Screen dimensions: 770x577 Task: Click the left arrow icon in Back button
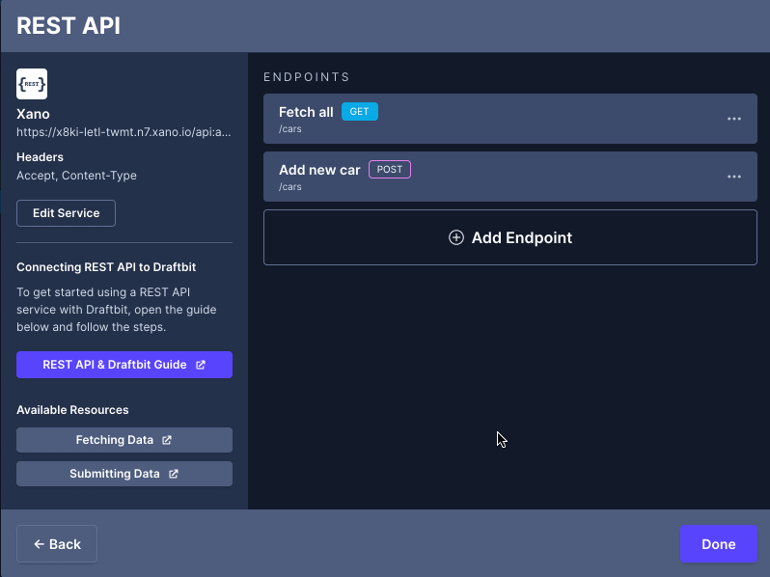pos(39,544)
